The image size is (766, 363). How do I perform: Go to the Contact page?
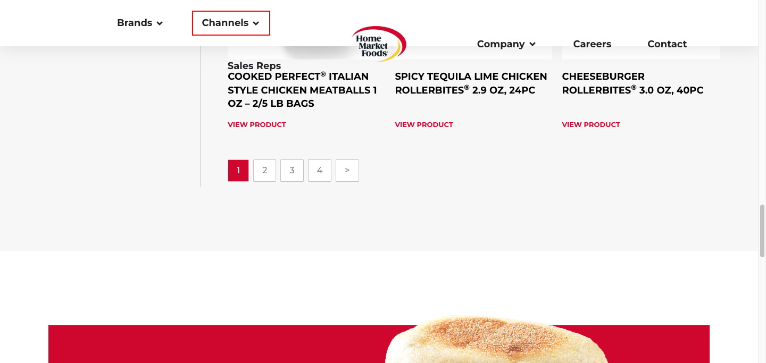click(x=667, y=44)
